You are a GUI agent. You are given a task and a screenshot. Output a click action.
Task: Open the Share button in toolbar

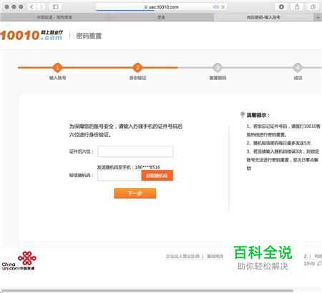pyautogui.click(x=297, y=7)
